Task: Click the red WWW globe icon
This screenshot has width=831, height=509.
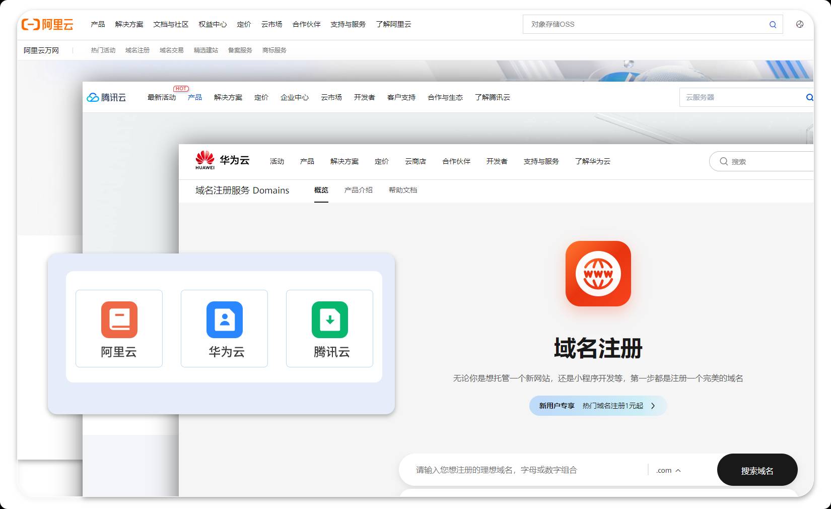Action: 598,274
